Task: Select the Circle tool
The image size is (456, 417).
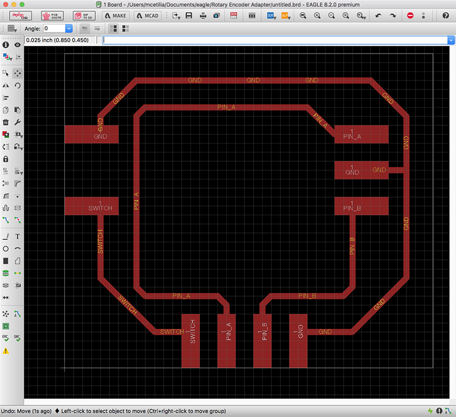Action: pyautogui.click(x=6, y=249)
